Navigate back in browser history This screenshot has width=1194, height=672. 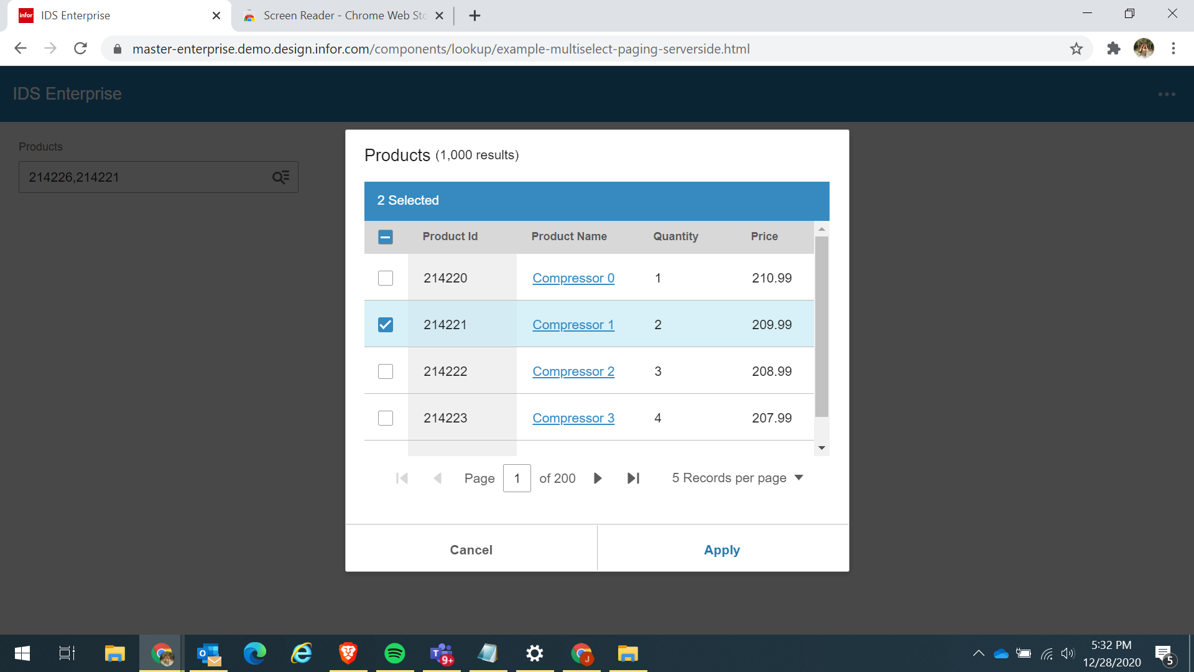click(x=21, y=49)
